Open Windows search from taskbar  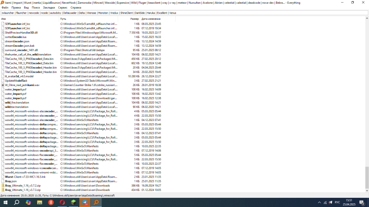tap(17, 202)
